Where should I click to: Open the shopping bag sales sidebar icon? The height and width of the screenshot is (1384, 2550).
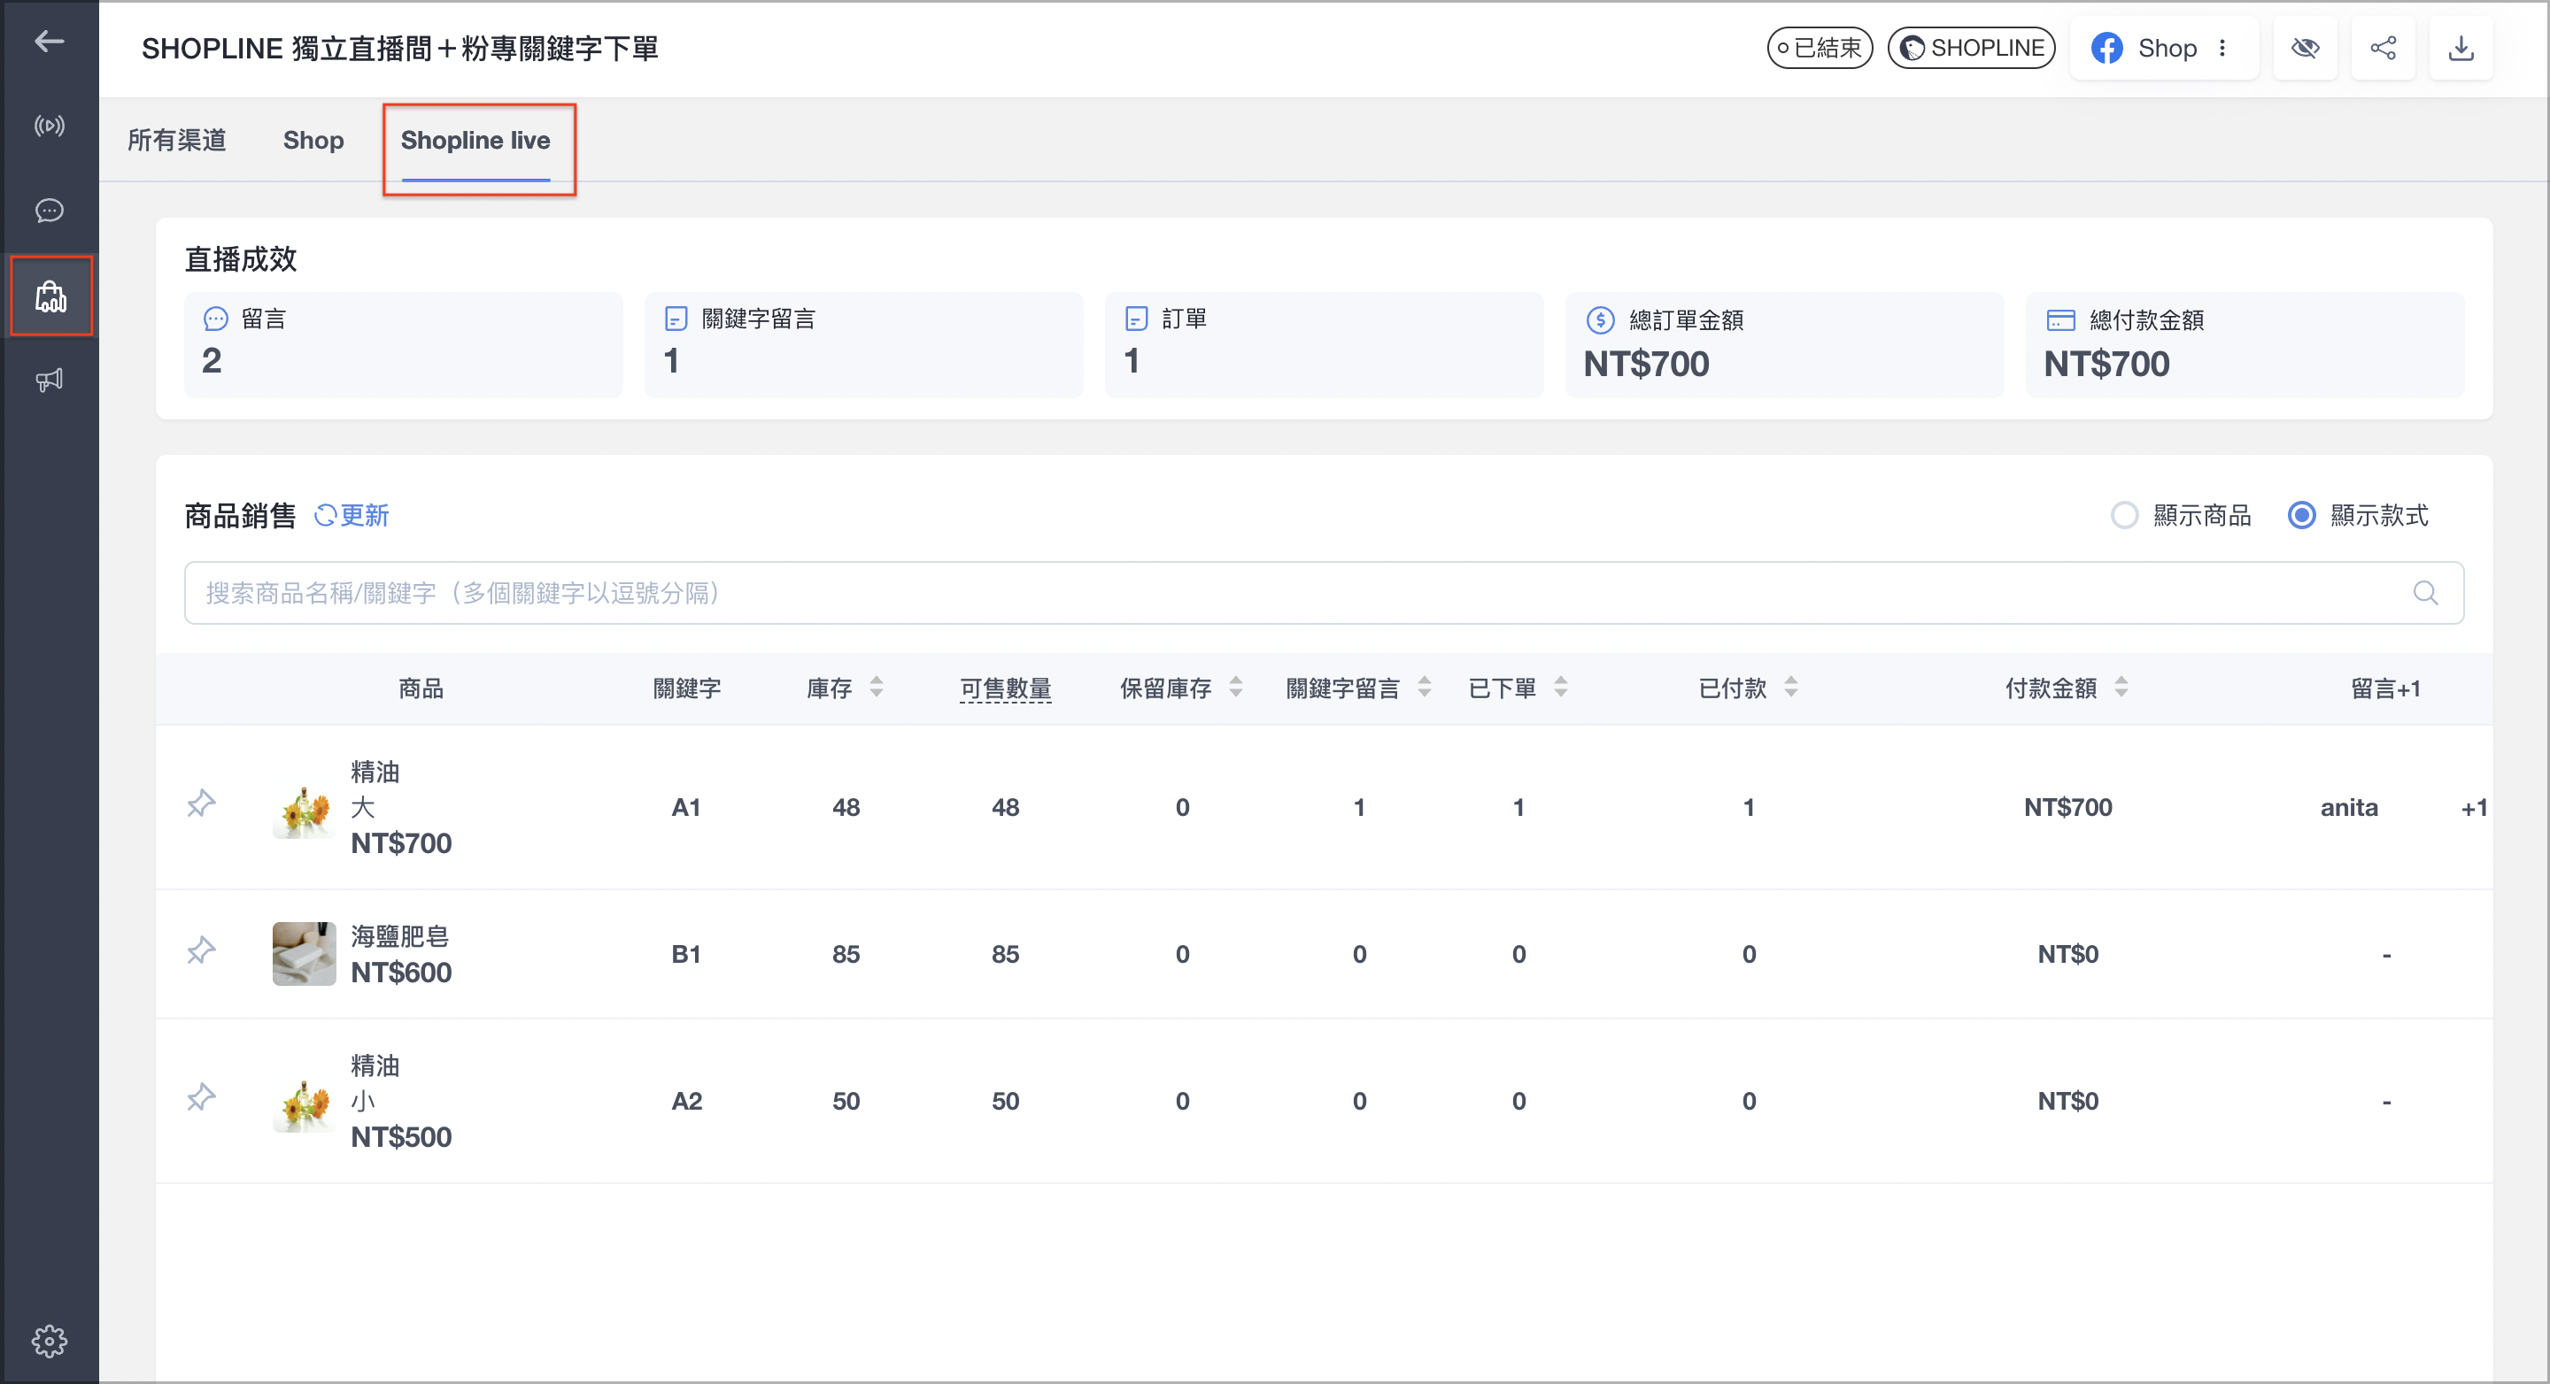tap(50, 296)
